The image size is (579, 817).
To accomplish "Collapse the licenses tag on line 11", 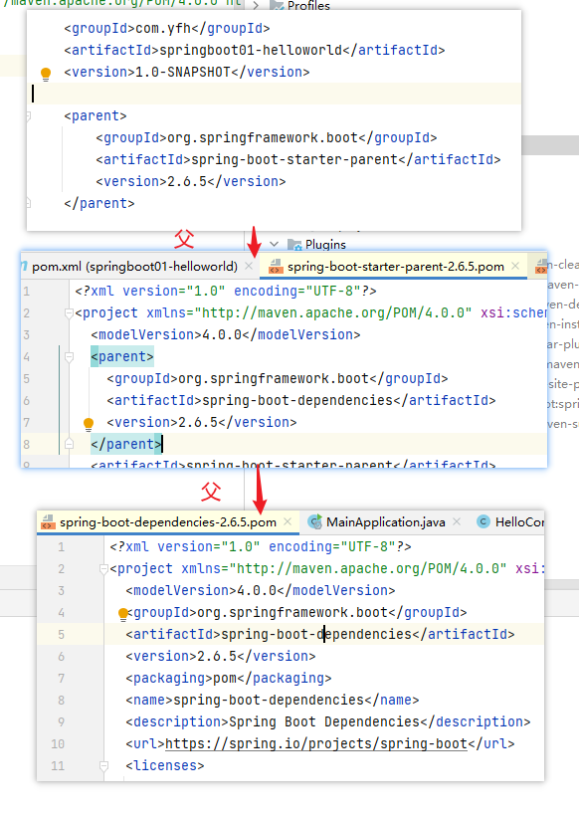I will (103, 766).
